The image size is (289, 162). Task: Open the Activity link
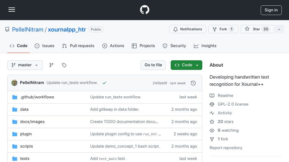click(x=225, y=113)
